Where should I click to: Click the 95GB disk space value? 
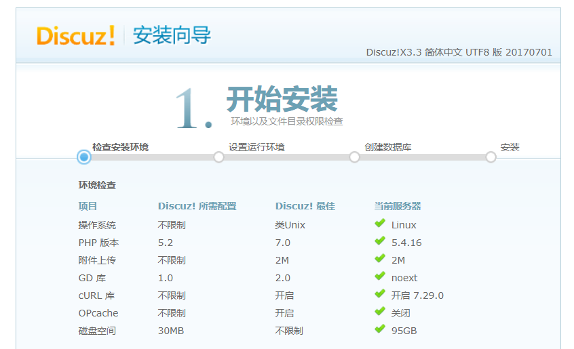pyautogui.click(x=404, y=331)
